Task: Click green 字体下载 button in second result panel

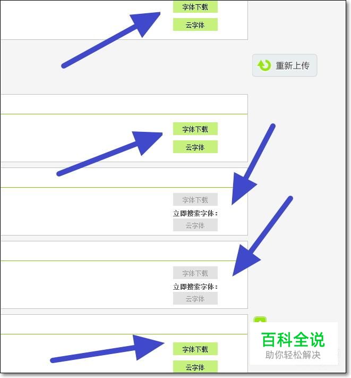Action: click(x=195, y=129)
